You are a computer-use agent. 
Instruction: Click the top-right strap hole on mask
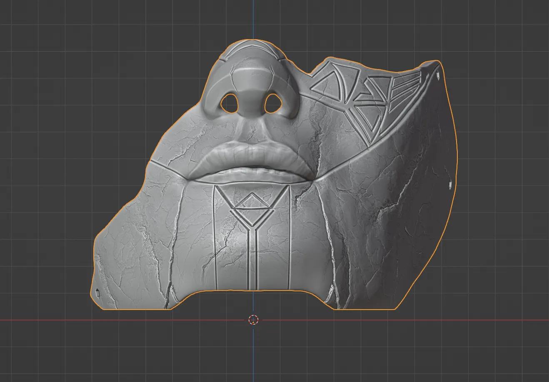(439, 76)
